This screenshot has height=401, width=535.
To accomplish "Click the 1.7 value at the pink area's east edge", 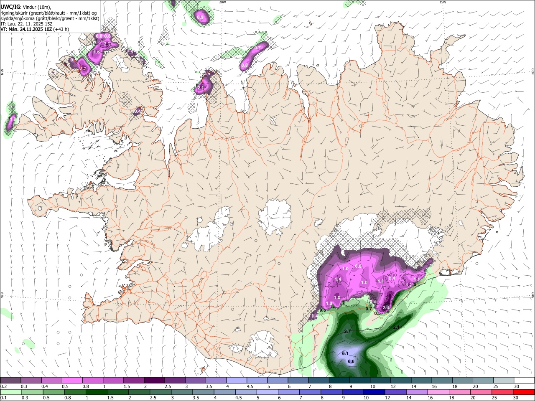I will pyautogui.click(x=409, y=284).
